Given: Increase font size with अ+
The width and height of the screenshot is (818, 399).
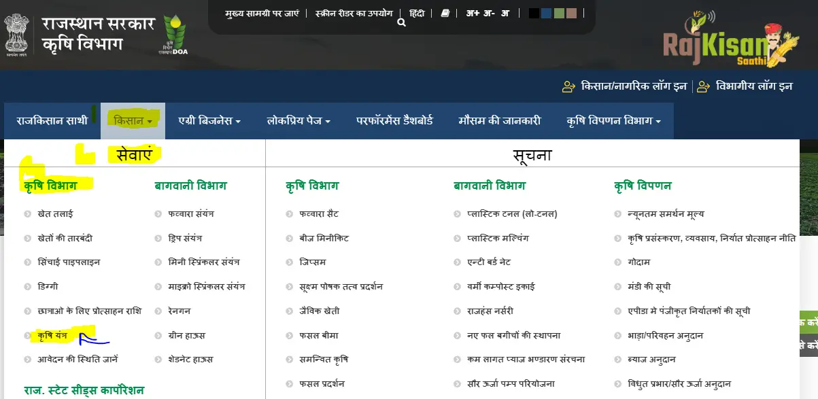Looking at the screenshot, I should (473, 13).
